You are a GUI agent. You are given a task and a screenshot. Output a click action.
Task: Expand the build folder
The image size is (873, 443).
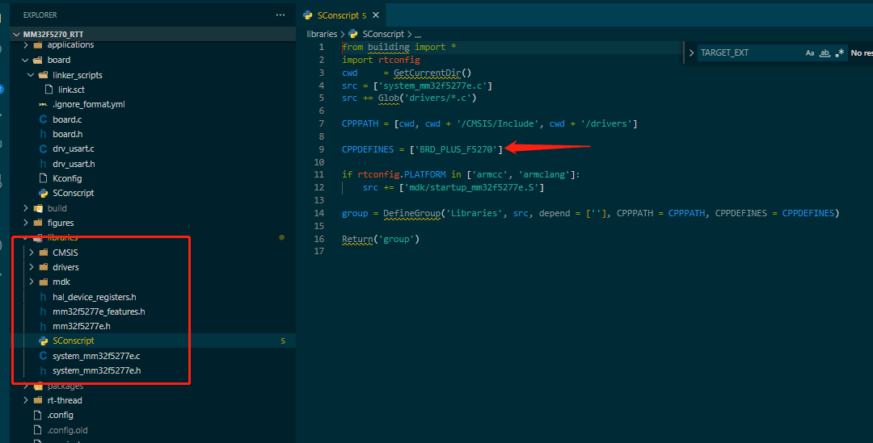pyautogui.click(x=26, y=208)
